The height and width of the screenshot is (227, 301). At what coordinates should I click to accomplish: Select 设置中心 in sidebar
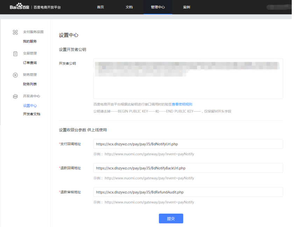pyautogui.click(x=30, y=106)
